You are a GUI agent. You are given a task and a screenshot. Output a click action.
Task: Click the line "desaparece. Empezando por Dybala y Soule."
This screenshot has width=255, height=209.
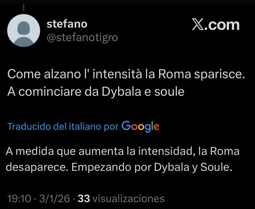click(x=119, y=168)
